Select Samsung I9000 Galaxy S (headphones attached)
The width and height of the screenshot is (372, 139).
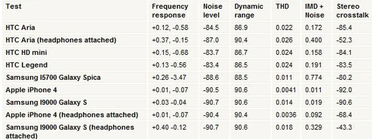tap(70, 131)
